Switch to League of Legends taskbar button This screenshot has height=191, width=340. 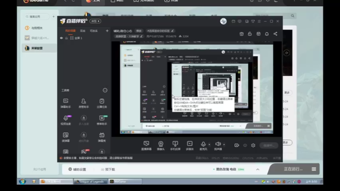pos(91,182)
